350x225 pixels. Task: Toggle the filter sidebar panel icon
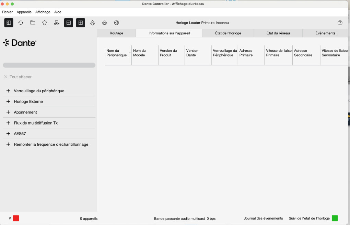[9, 23]
